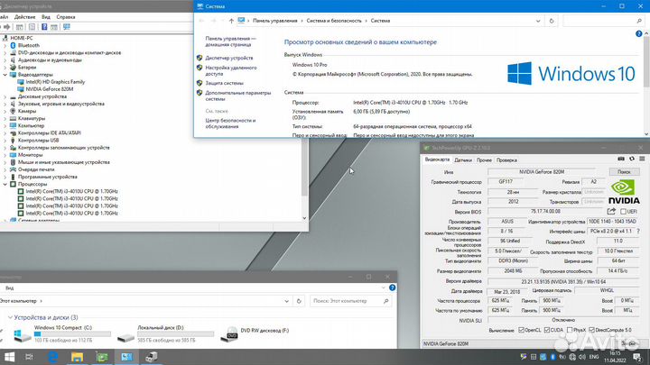650x365 pixels.
Task: Expand the Bluetooth node
Action: 5,45
